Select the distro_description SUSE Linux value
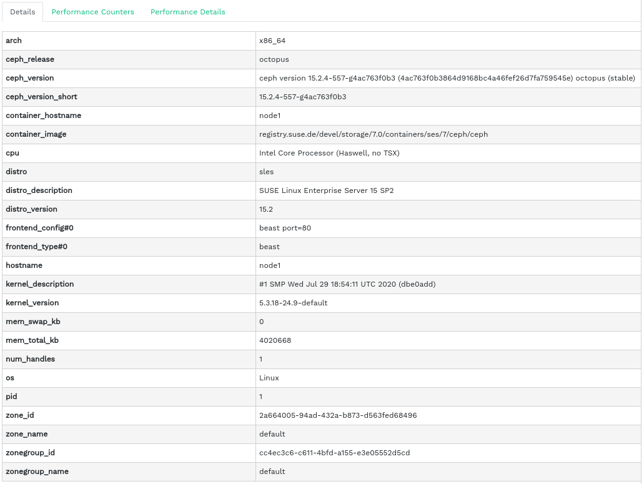The height and width of the screenshot is (484, 644). tap(326, 190)
